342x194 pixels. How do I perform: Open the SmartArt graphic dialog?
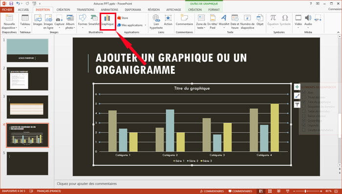[x=94, y=20]
